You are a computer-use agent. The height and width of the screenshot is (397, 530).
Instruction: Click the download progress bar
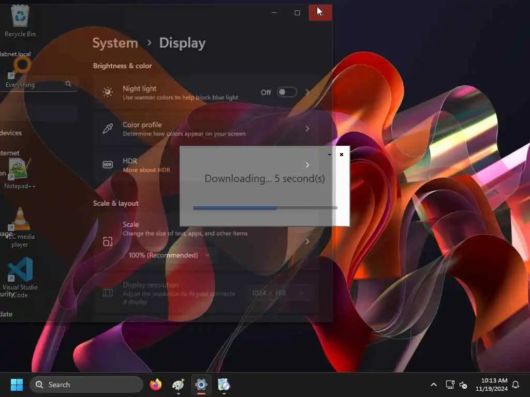click(x=265, y=208)
